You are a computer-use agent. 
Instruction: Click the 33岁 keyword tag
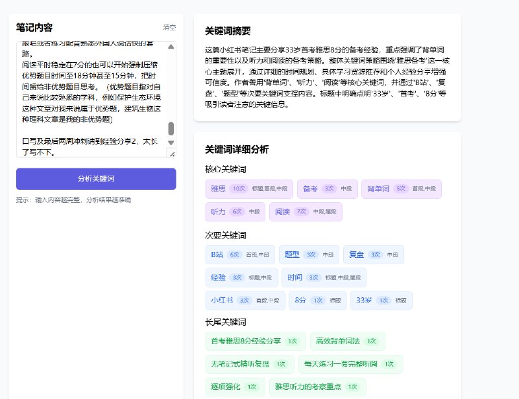(381, 301)
